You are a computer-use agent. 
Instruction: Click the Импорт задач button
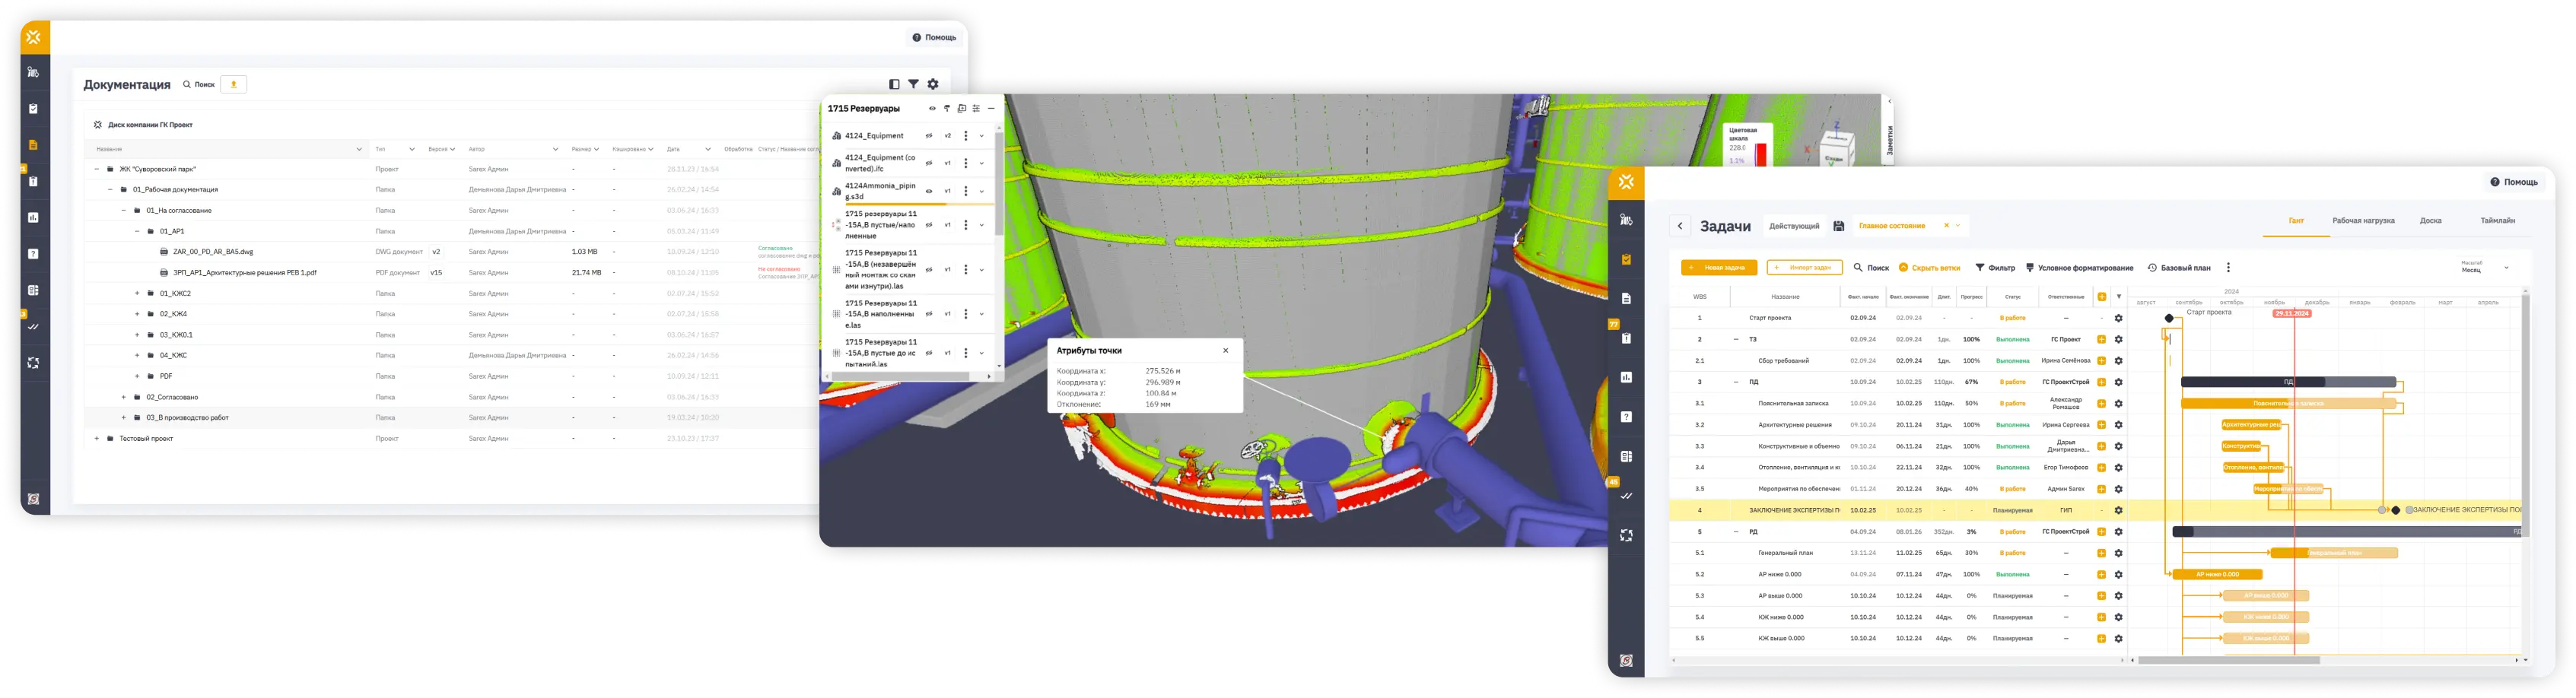click(x=1804, y=268)
